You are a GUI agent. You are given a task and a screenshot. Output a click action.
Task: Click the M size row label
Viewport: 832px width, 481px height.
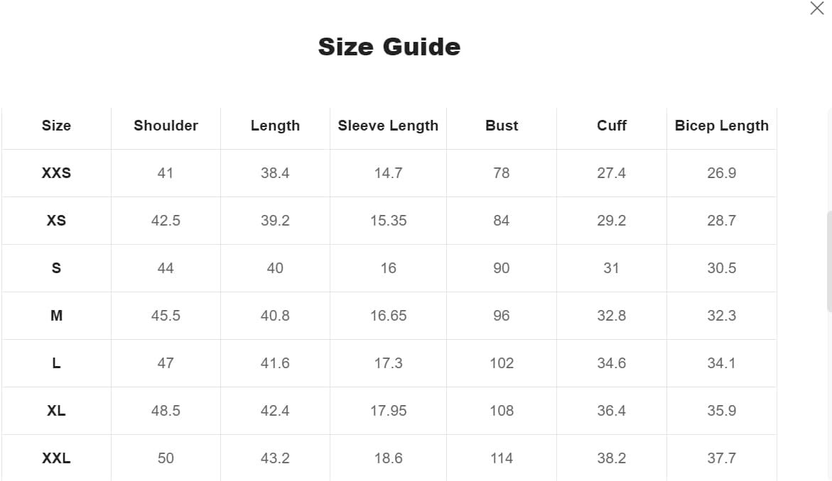56,316
